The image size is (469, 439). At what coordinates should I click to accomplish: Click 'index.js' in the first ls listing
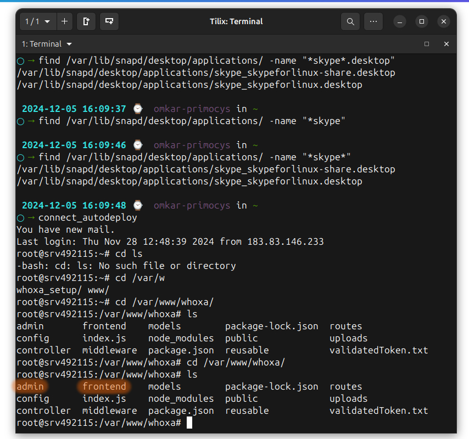[x=104, y=338]
